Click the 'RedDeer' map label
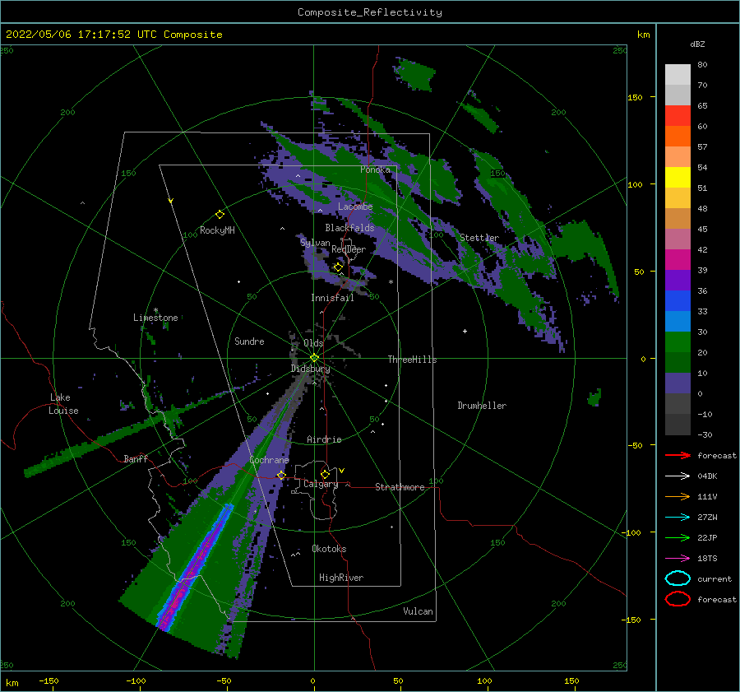Viewport: 740px width, 692px height. pos(349,249)
